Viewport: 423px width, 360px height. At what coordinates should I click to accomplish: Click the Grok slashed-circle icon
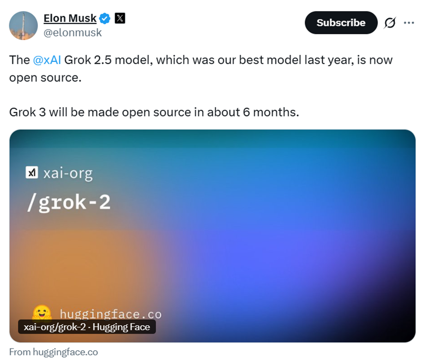pos(390,23)
